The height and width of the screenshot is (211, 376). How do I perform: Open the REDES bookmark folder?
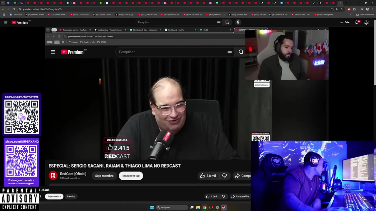click(x=102, y=42)
